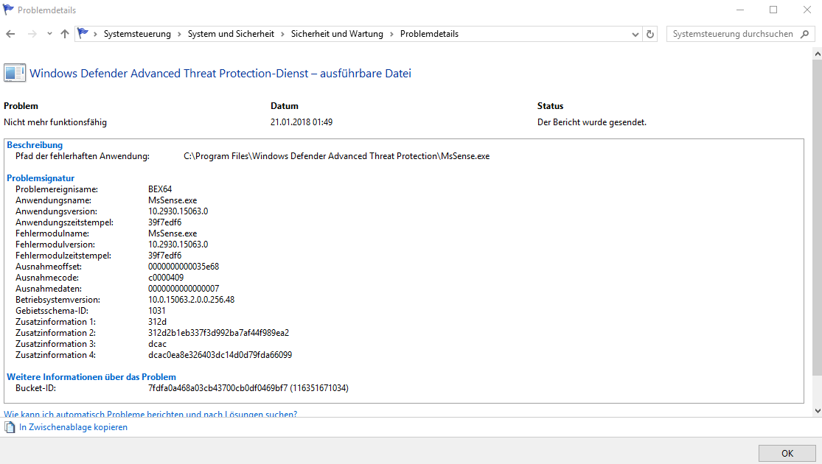This screenshot has height=464, width=822.
Task: Click the scrollbar up arrow
Action: pyautogui.click(x=818, y=54)
